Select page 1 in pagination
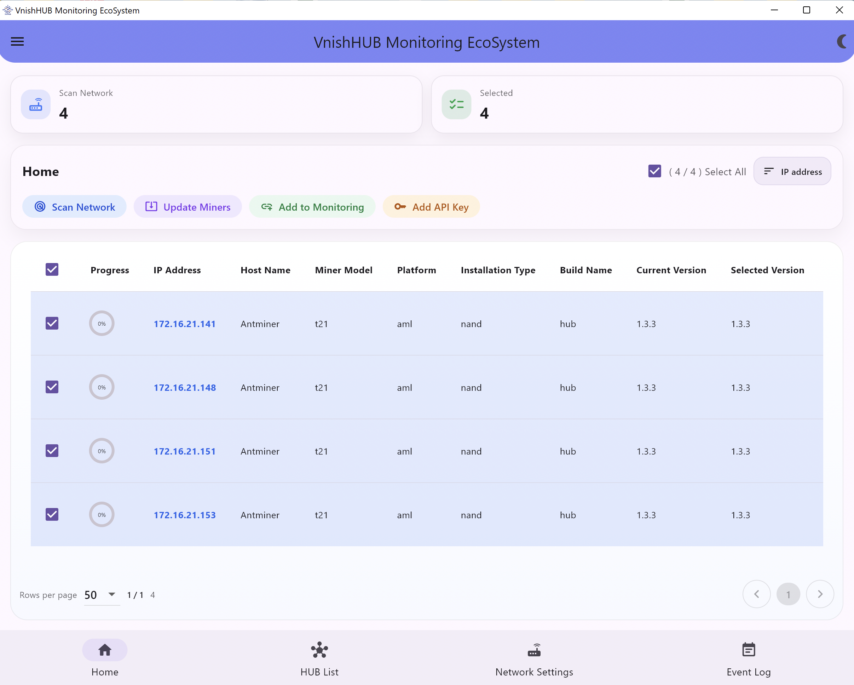 (x=788, y=594)
